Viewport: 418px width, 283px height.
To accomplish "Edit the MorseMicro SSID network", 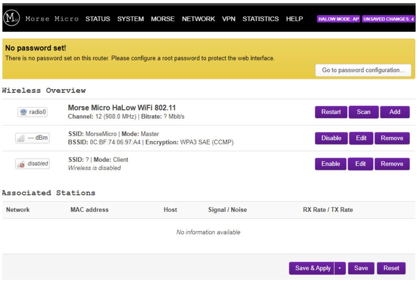I will [x=361, y=138].
